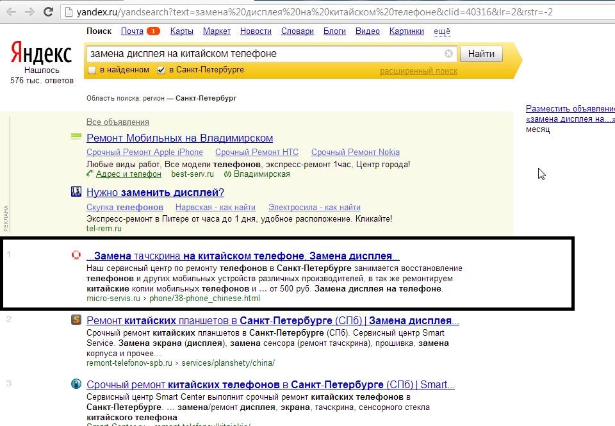
Task: Click the tel-rem.ru domain text
Action: (104, 228)
